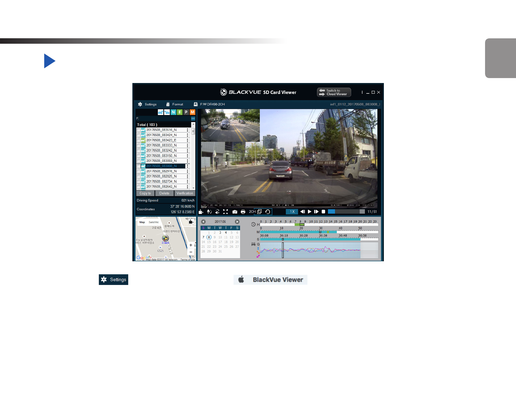Capture snapshot with camera icon
Screen dimensions: 516x413
(x=235, y=212)
